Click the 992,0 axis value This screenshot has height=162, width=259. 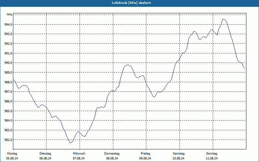click(8, 44)
